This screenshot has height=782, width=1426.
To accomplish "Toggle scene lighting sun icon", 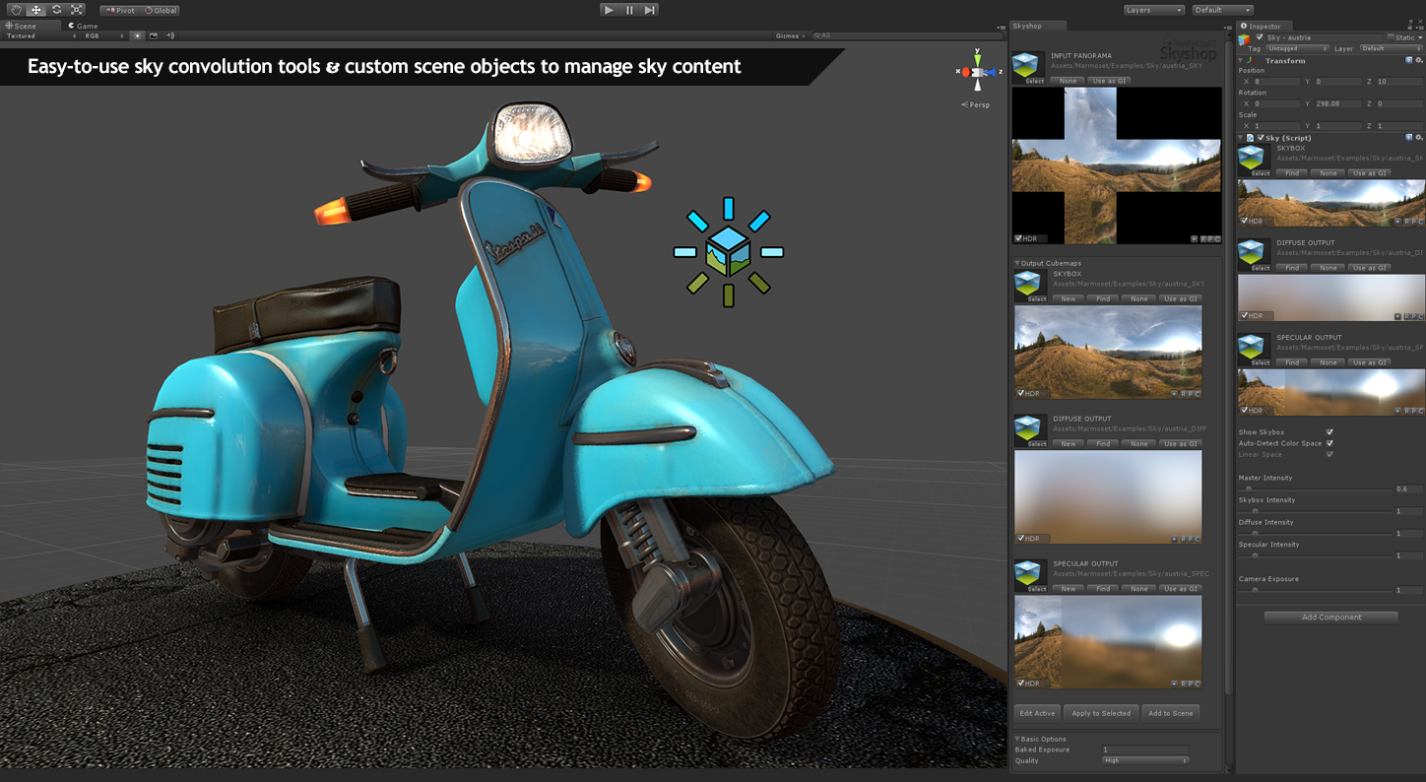I will tap(137, 35).
